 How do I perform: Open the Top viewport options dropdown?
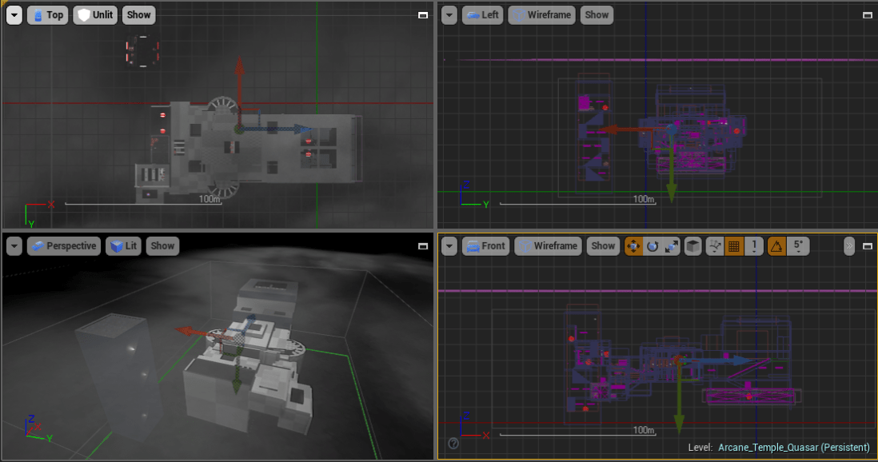click(x=14, y=14)
